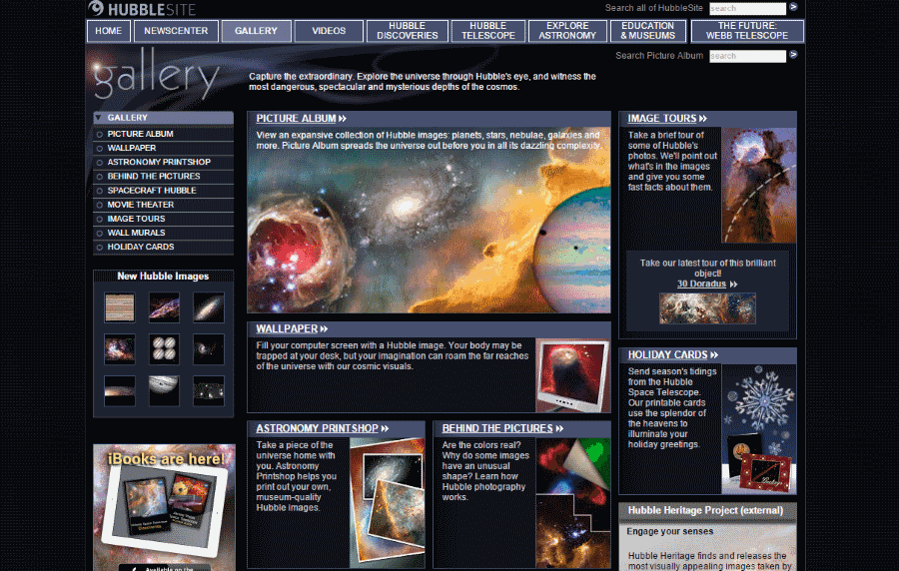
Task: Submit the Search all of HubbleSite arrow
Action: coord(793,7)
